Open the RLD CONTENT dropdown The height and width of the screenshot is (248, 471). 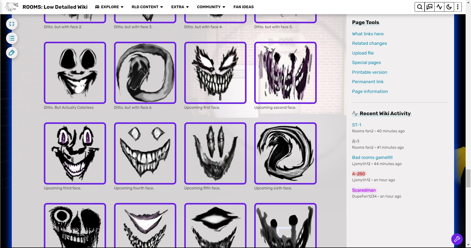click(x=147, y=7)
